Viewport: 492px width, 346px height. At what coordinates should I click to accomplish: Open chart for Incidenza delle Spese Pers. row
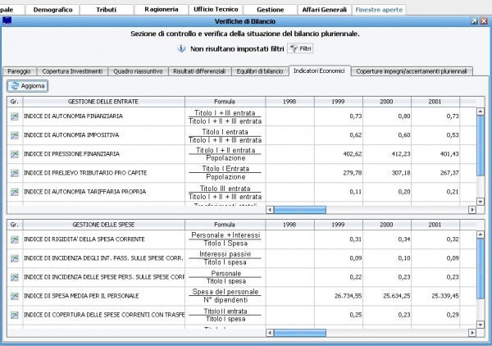coord(15,277)
